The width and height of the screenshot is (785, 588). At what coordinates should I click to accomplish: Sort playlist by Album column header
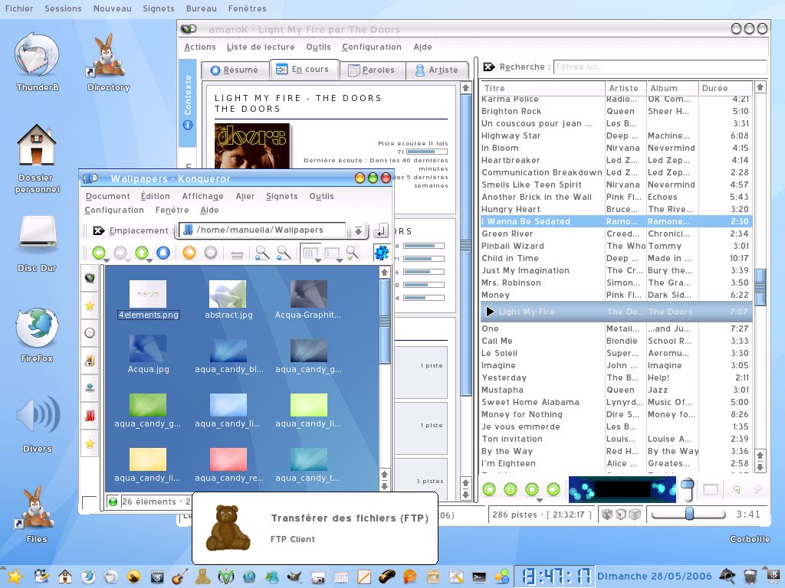point(672,88)
